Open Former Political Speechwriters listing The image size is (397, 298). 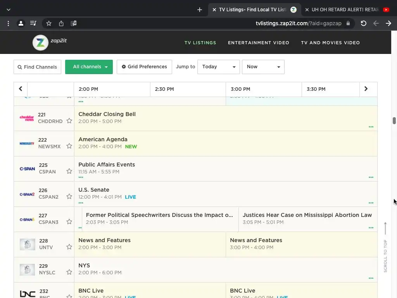pos(160,219)
